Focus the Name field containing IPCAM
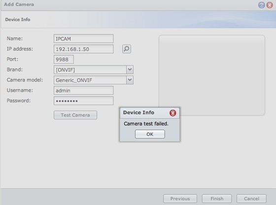Image resolution: width=276 pixels, height=205 pixels. point(83,38)
